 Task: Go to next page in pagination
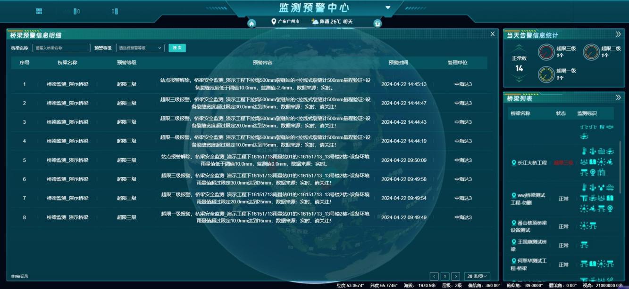coord(455,276)
